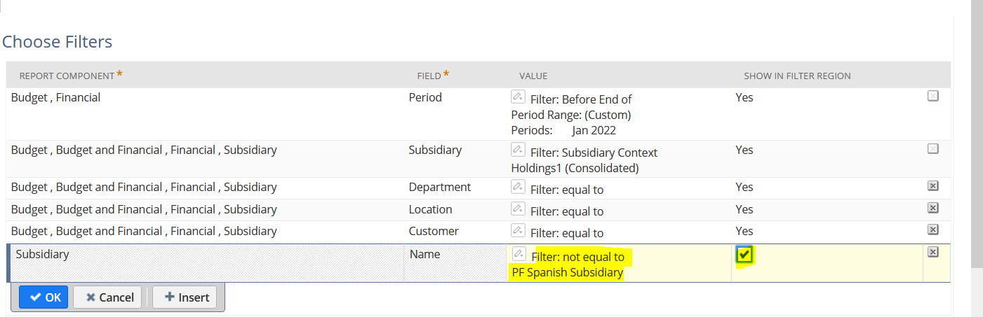Delete the Location filter row
This screenshot has width=983, height=317.
[x=932, y=208]
